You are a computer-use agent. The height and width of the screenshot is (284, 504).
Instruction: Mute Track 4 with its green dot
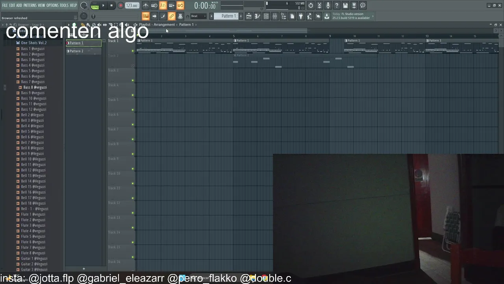click(x=133, y=95)
